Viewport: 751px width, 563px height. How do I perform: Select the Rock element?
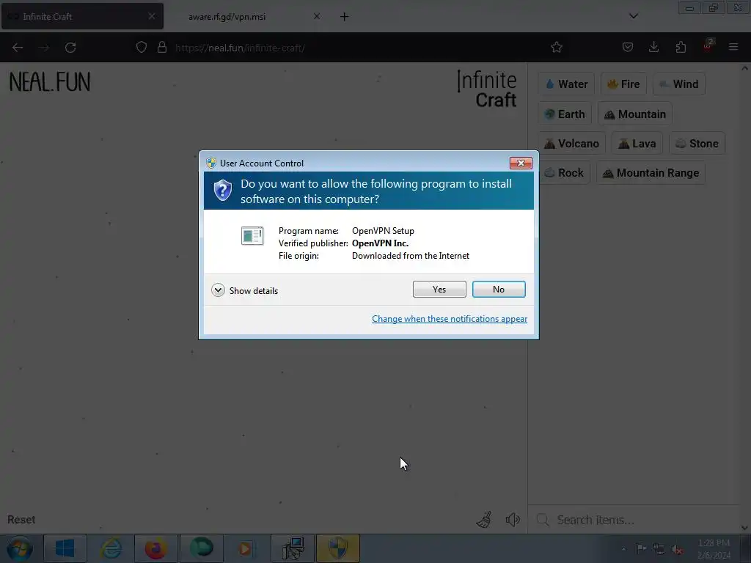coord(564,173)
